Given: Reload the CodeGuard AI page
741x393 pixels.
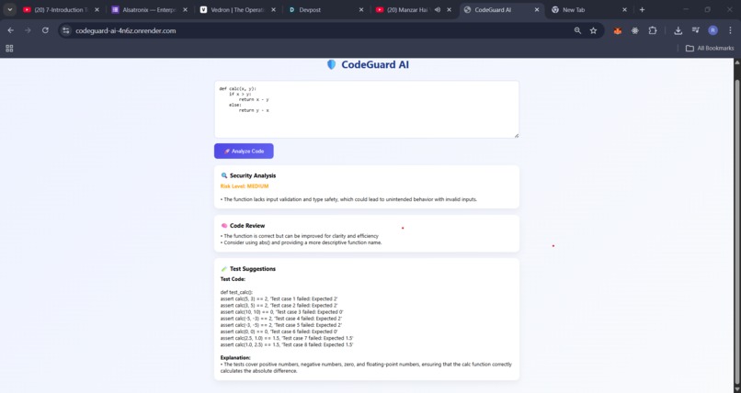Looking at the screenshot, I should pos(45,30).
